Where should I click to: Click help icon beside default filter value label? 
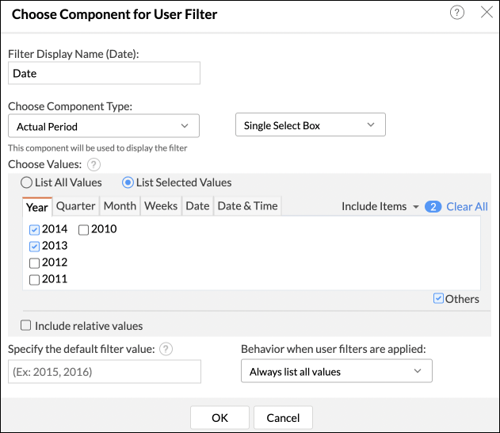pos(166,349)
